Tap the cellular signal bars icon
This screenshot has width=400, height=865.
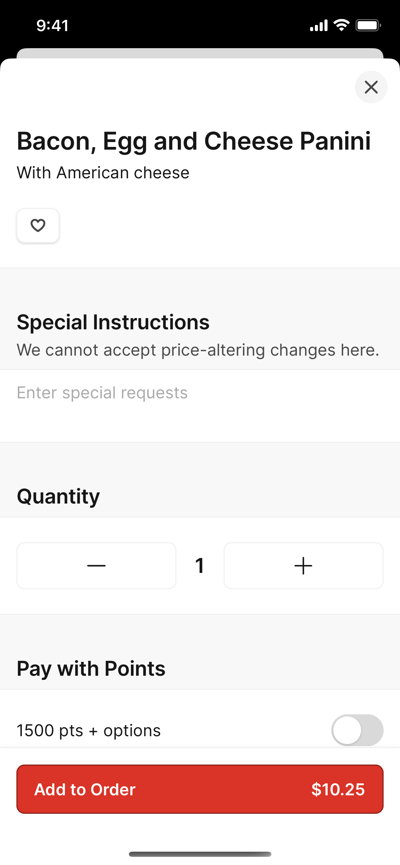point(319,25)
